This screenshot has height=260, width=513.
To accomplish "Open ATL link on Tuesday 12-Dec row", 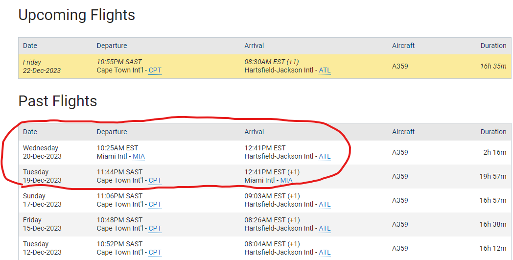I will click(325, 253).
